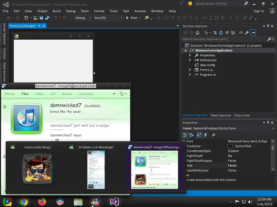277x207 pixels.
Task: Click the Show All Files icon
Action: pyautogui.click(x=233, y=33)
